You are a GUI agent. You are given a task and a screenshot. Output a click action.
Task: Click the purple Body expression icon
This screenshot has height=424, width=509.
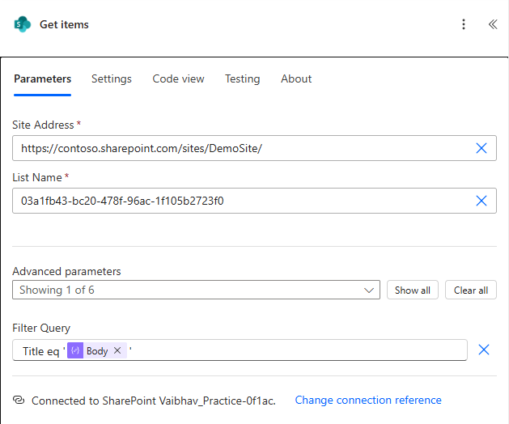(75, 350)
